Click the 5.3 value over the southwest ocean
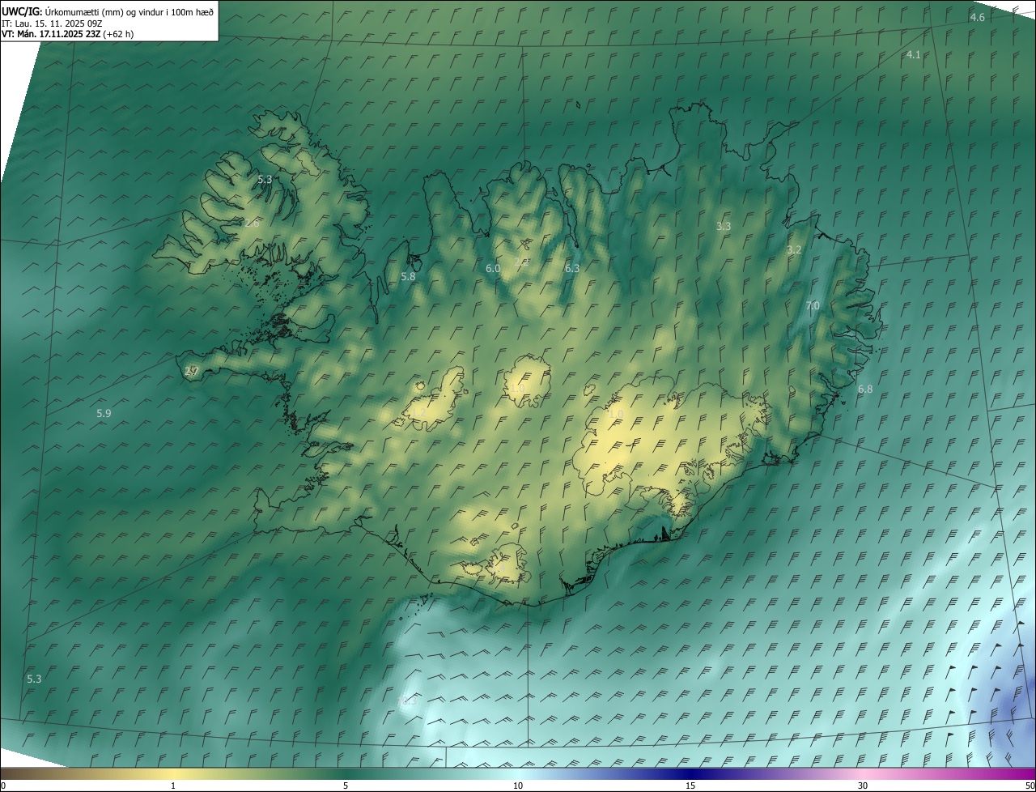 coord(34,679)
